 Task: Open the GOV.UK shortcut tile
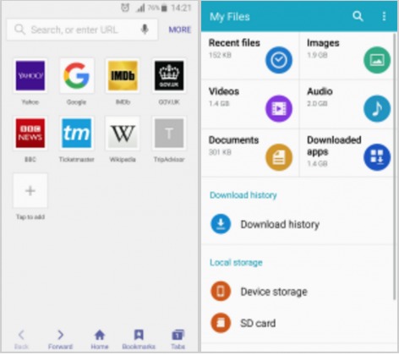coord(169,75)
